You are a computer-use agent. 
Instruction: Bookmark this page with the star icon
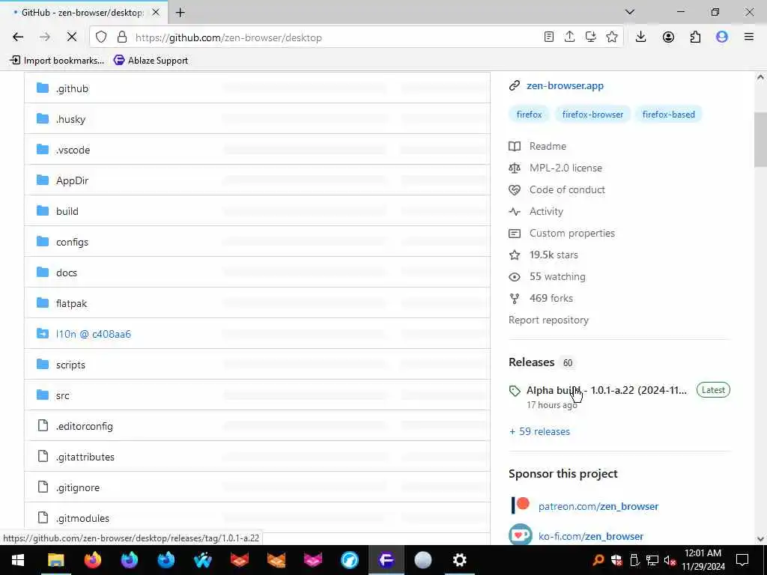[611, 37]
